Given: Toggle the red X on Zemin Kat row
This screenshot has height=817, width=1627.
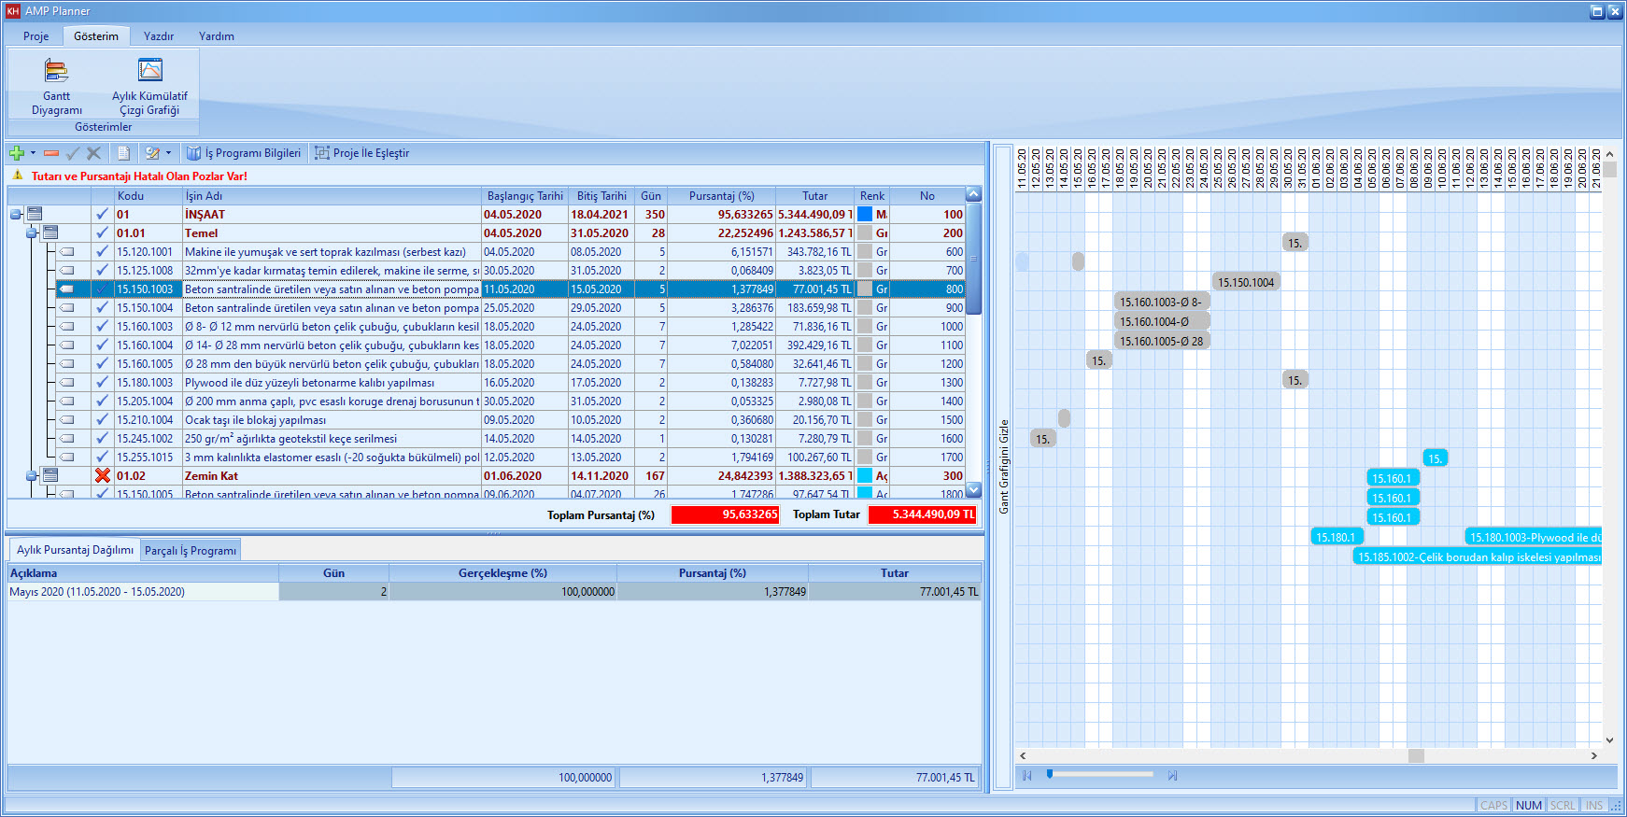Looking at the screenshot, I should tap(103, 476).
